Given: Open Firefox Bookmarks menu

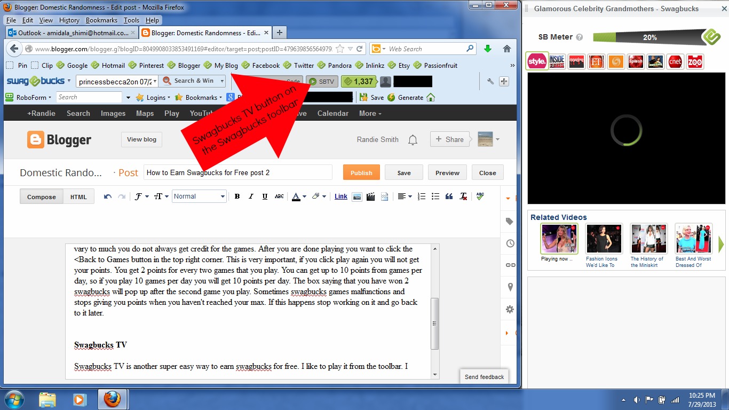Looking at the screenshot, I should tap(101, 20).
